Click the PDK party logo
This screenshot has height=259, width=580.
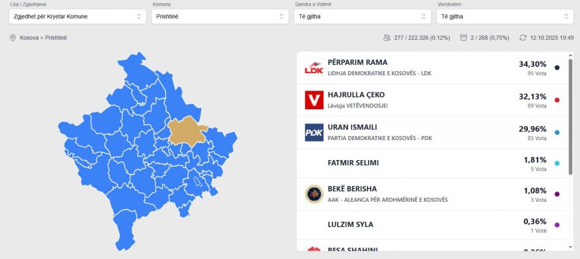point(314,133)
